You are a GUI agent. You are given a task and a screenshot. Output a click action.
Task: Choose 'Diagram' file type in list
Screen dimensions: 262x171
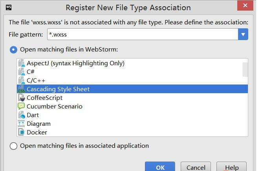pos(132,124)
